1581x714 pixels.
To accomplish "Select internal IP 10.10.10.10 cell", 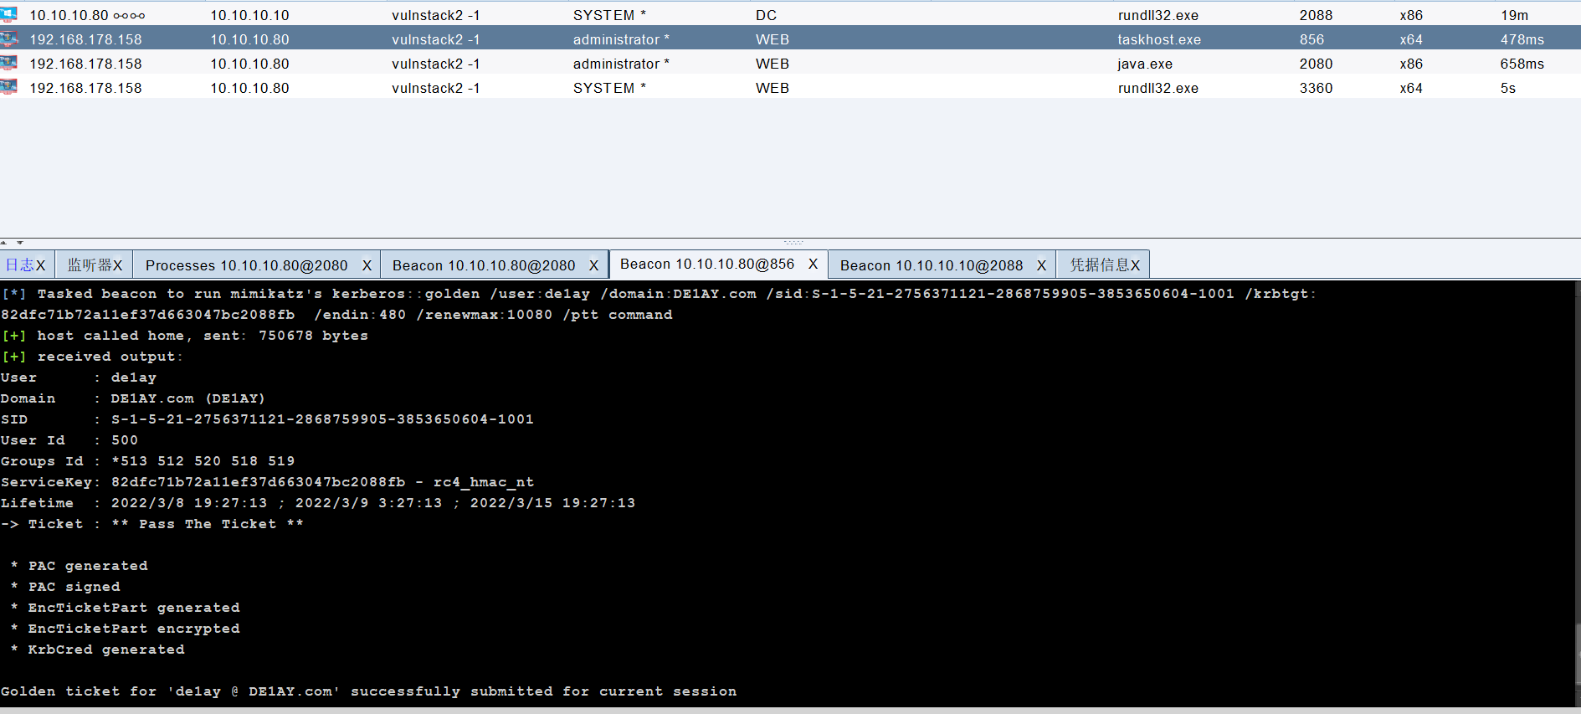I will tap(249, 15).
